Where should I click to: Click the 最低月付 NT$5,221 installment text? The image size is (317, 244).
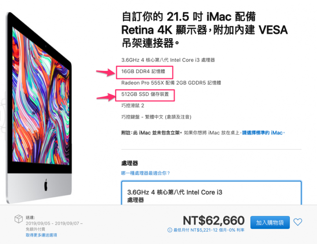(x=209, y=230)
